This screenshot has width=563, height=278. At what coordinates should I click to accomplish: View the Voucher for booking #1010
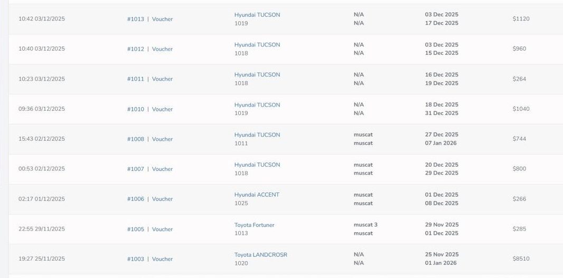point(162,109)
